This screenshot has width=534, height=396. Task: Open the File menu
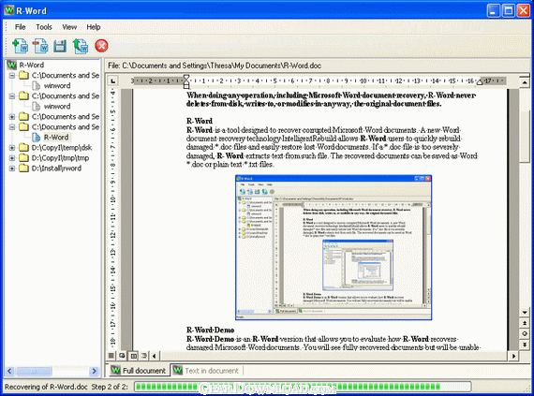click(x=20, y=27)
